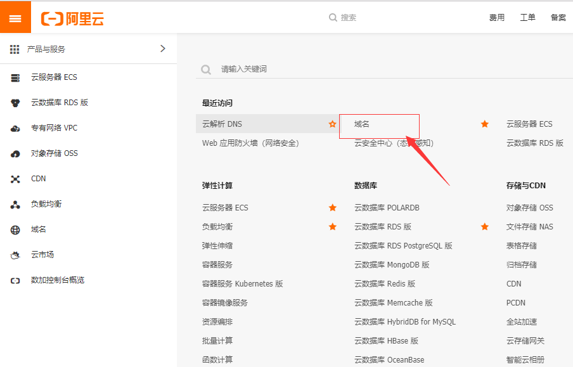The width and height of the screenshot is (573, 367).
Task: Click the CDN sidebar icon
Action: tap(15, 179)
